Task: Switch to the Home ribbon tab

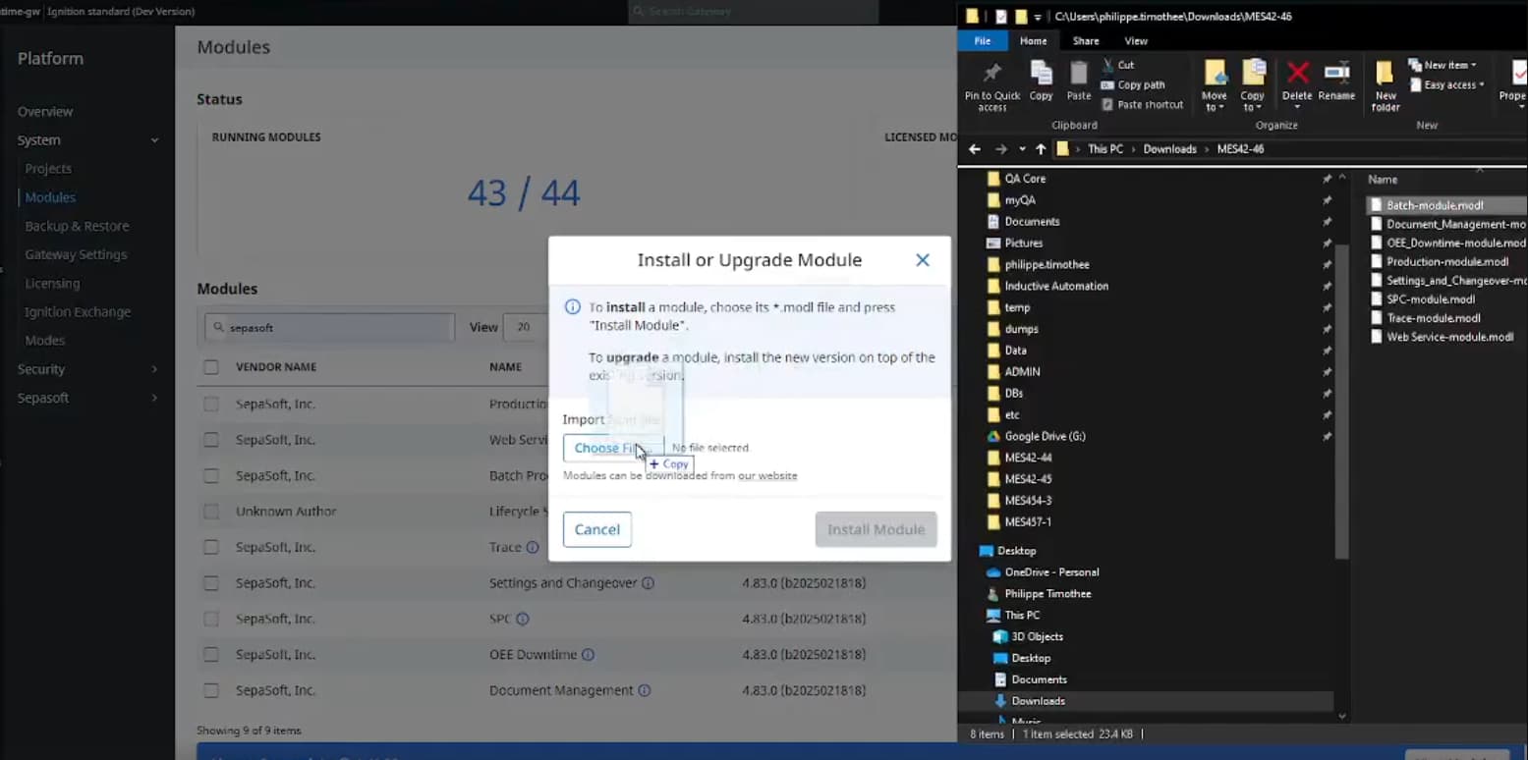Action: click(x=1033, y=41)
